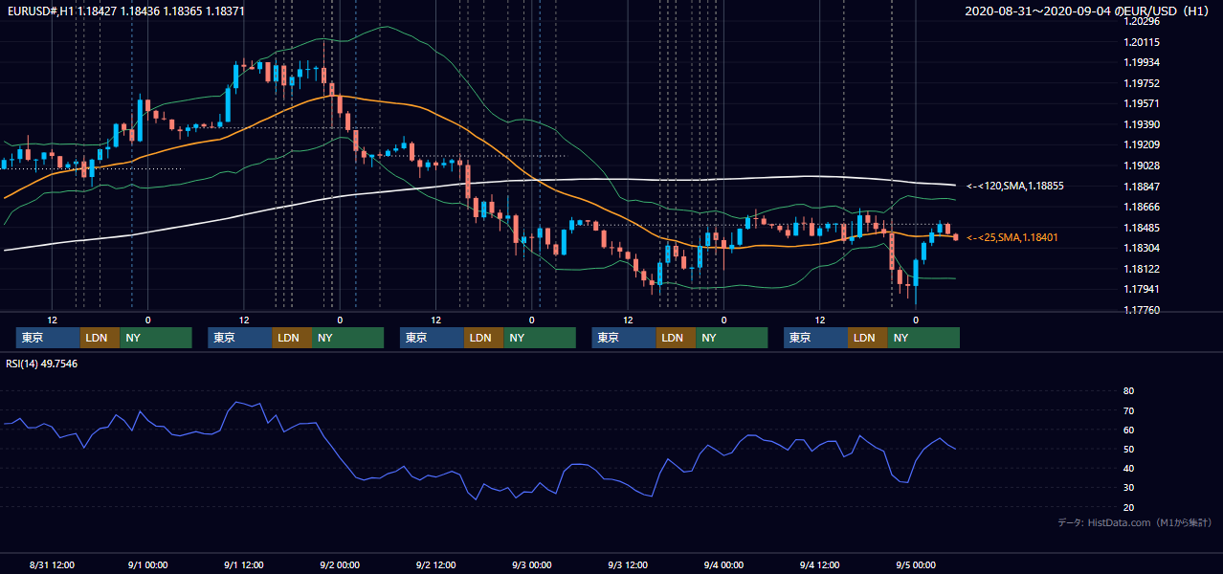Image resolution: width=1223 pixels, height=574 pixels.
Task: Click the 1.18485 price axis value
Action: (1142, 228)
